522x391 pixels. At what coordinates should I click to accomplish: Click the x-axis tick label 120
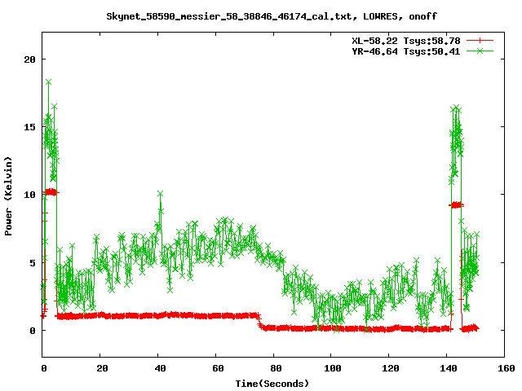391,368
